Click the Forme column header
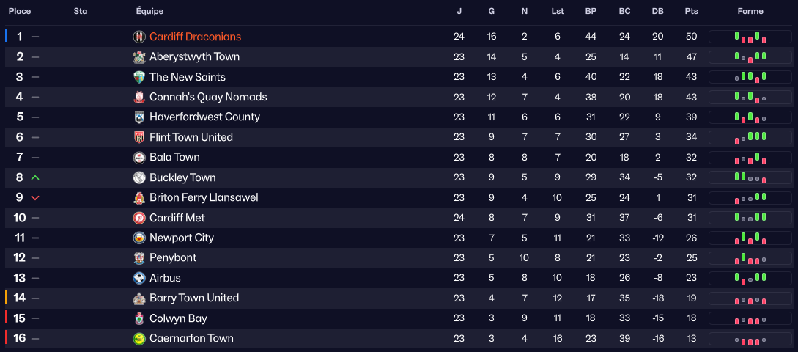 (x=750, y=11)
